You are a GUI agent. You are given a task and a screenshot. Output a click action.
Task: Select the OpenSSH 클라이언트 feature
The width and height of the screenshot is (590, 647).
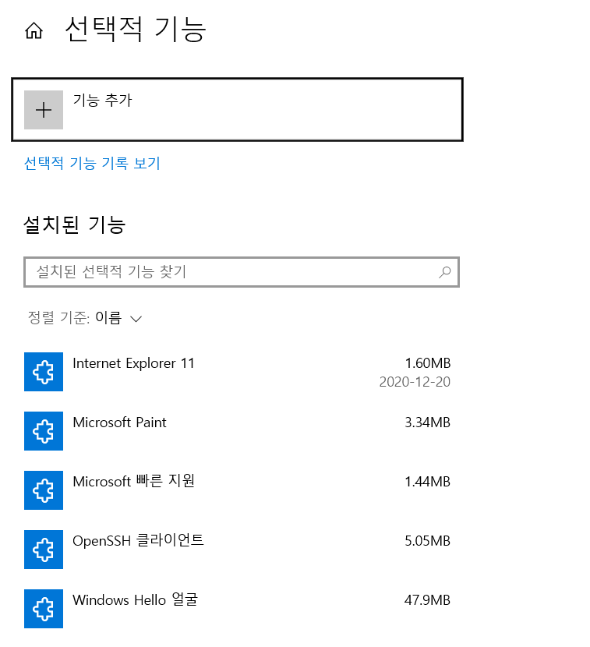click(x=237, y=550)
